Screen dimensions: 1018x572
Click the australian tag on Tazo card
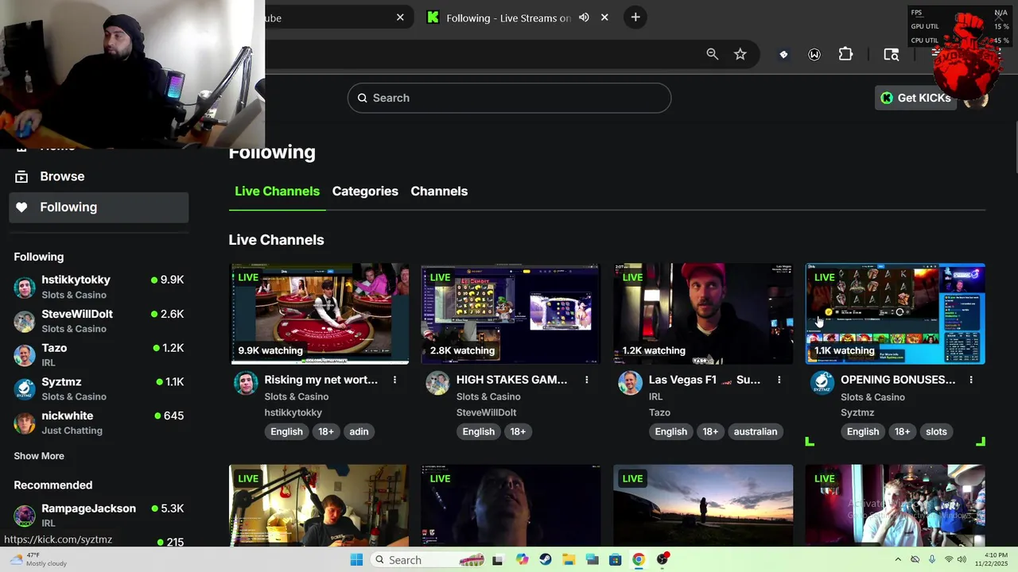click(x=756, y=431)
